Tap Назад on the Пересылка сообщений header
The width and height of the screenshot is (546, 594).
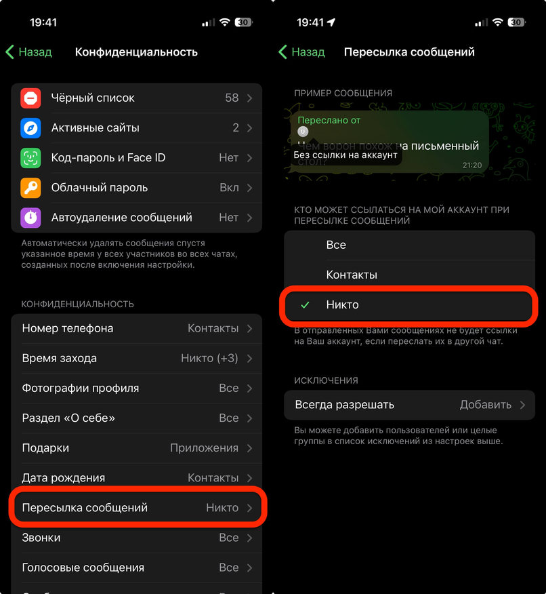click(x=308, y=52)
